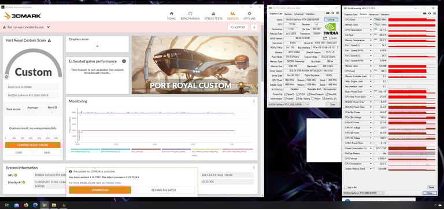The height and width of the screenshot is (210, 444).
Task: Expand the cancelled test run message chevron
Action: [x=49, y=27]
